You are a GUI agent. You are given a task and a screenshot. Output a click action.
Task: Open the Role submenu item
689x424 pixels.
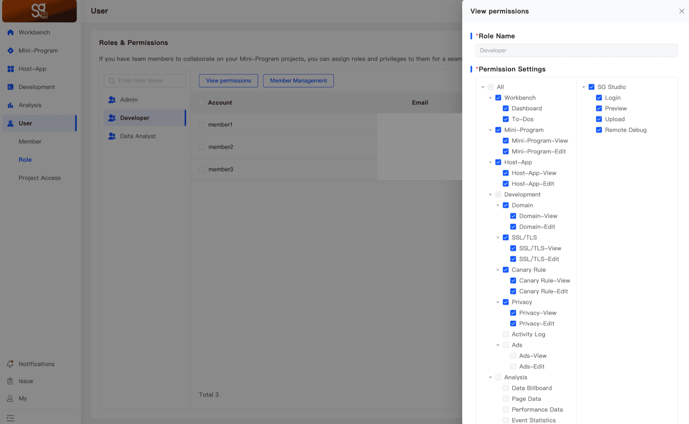(x=25, y=160)
